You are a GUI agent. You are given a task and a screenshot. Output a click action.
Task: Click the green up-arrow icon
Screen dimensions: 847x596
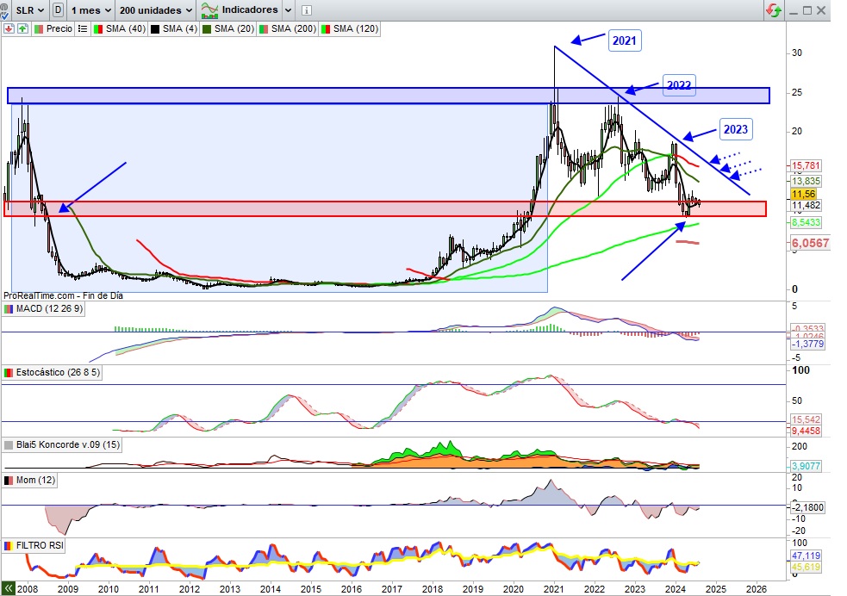click(x=22, y=28)
